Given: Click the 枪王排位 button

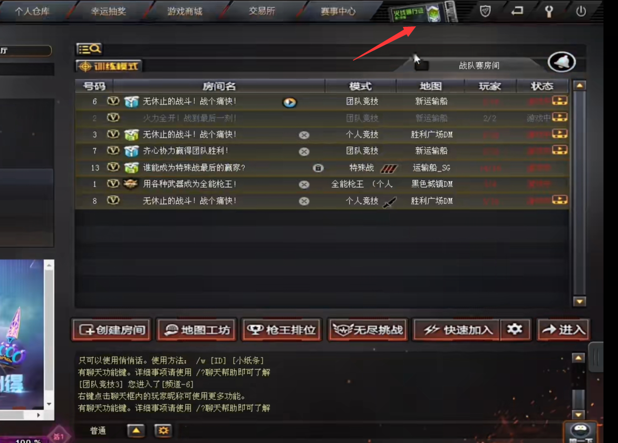Looking at the screenshot, I should 282,330.
